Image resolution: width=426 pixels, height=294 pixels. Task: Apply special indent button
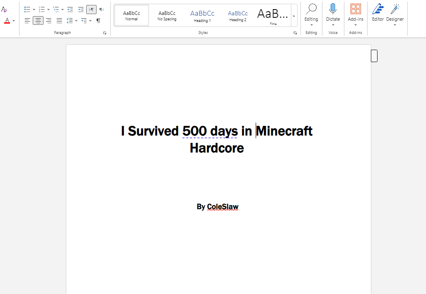point(84,21)
